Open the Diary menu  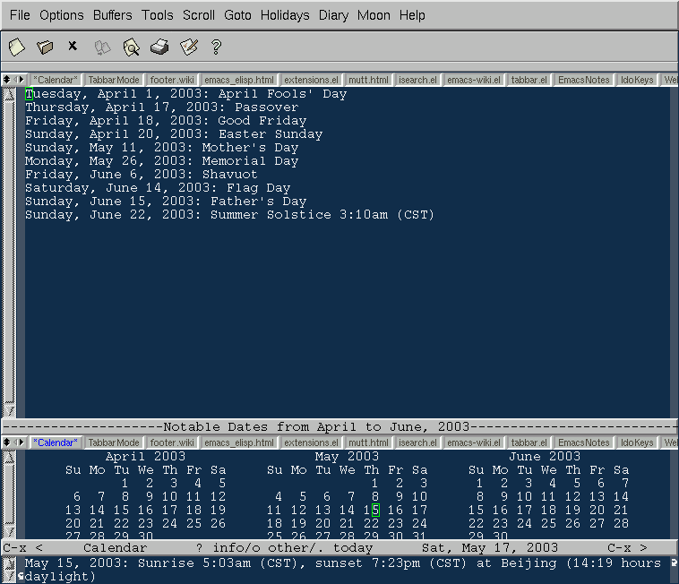(x=333, y=15)
